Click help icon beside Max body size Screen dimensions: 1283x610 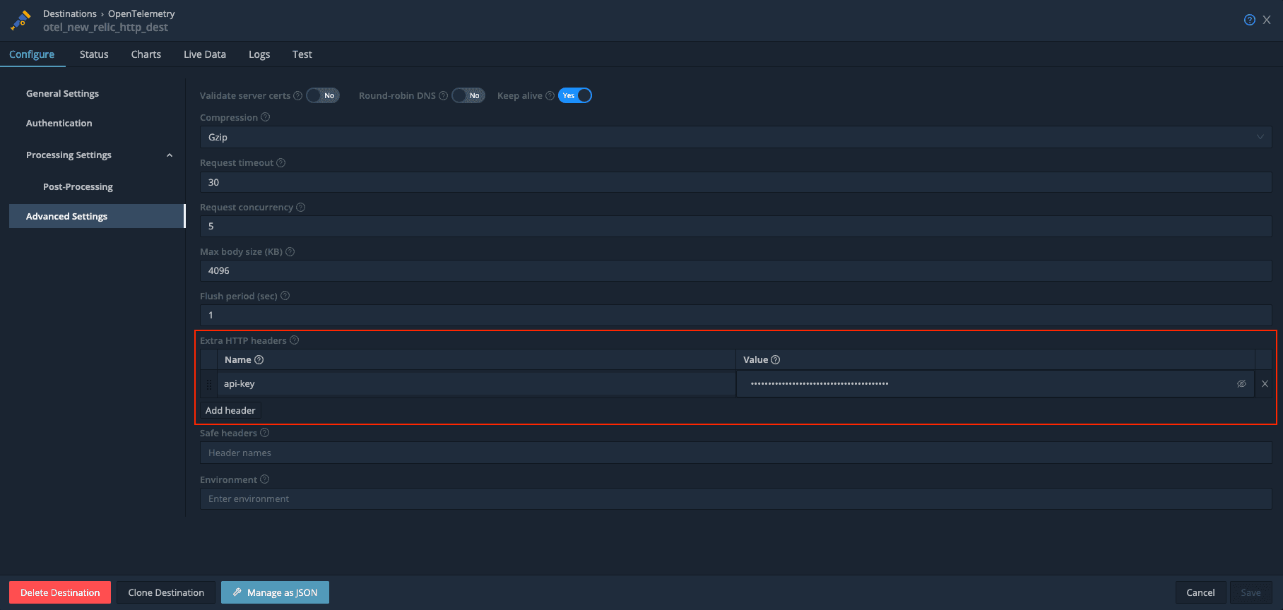pyautogui.click(x=290, y=252)
